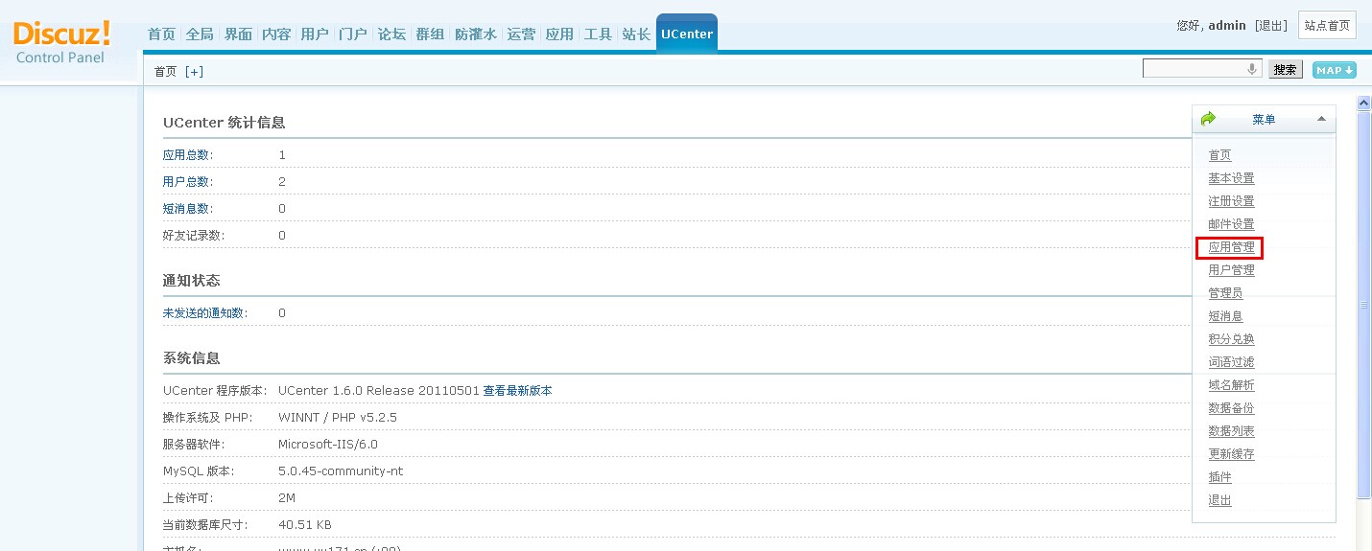The width and height of the screenshot is (1372, 551).
Task: Open 数据列表 in the side menu
Action: point(1231,431)
